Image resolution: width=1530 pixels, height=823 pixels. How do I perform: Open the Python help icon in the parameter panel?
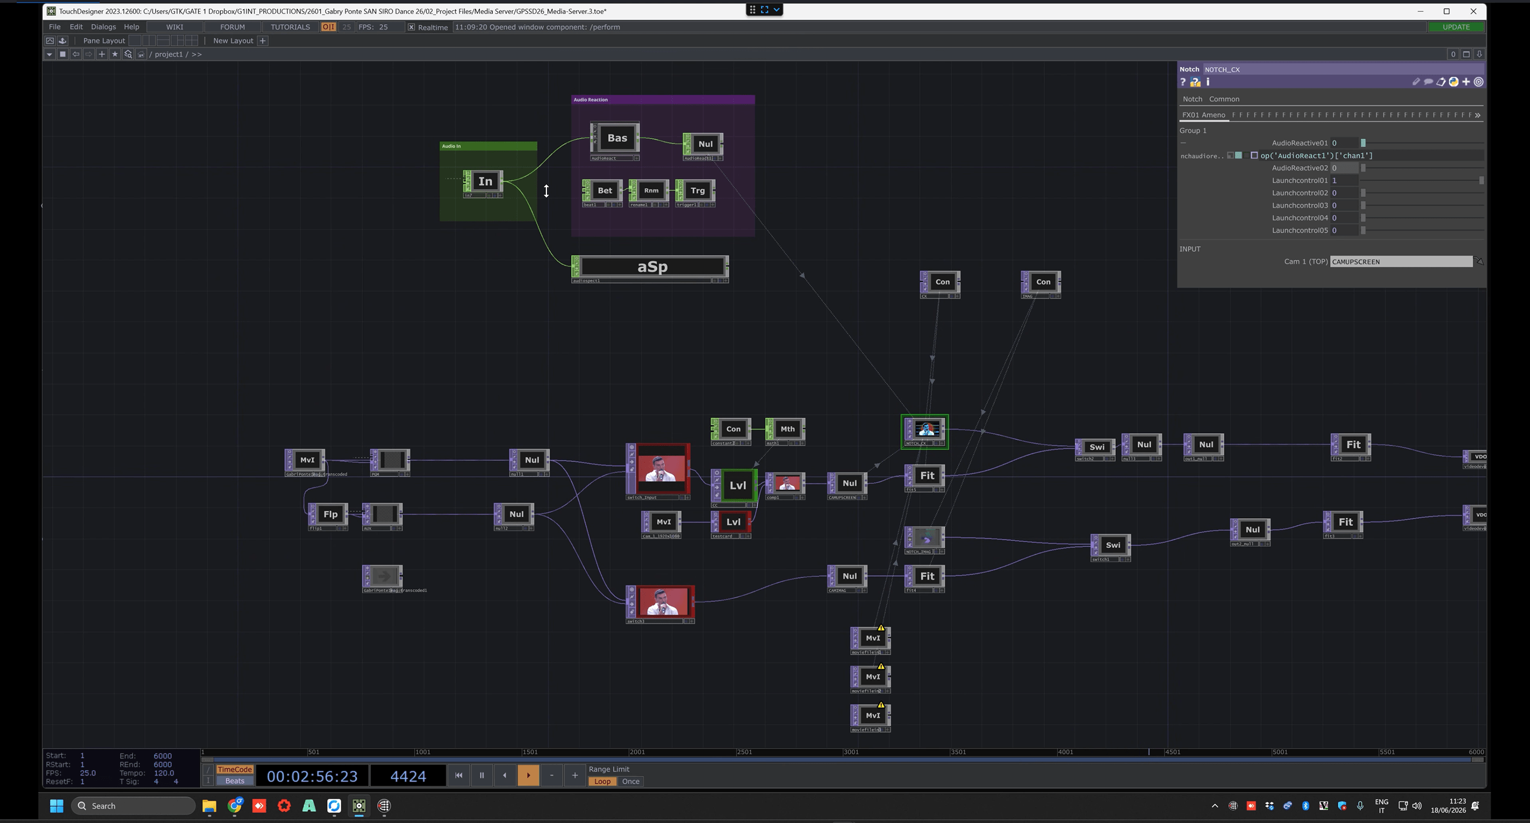[1195, 82]
